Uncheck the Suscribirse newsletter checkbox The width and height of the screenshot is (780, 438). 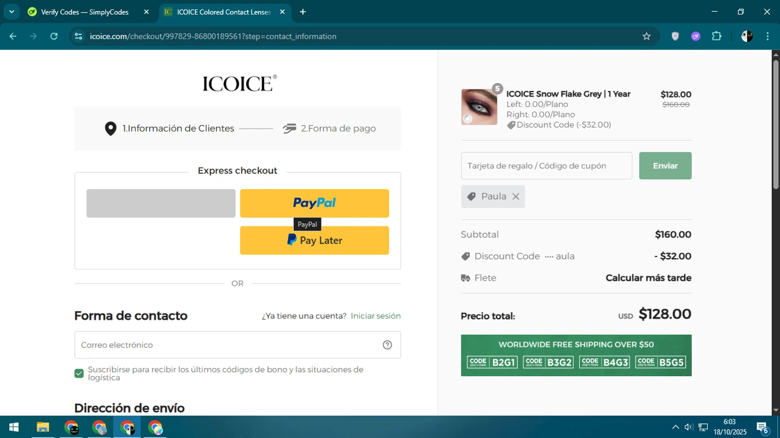pyautogui.click(x=79, y=374)
